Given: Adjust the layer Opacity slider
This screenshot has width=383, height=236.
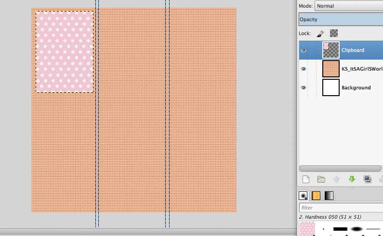Looking at the screenshot, I should click(x=341, y=20).
